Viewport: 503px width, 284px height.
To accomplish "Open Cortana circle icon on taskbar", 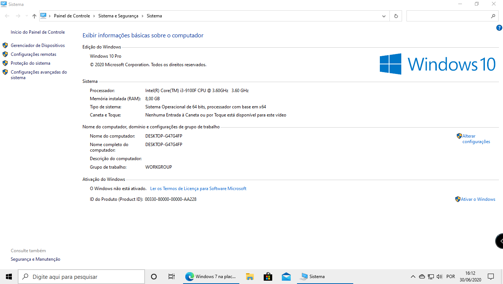I will (154, 277).
